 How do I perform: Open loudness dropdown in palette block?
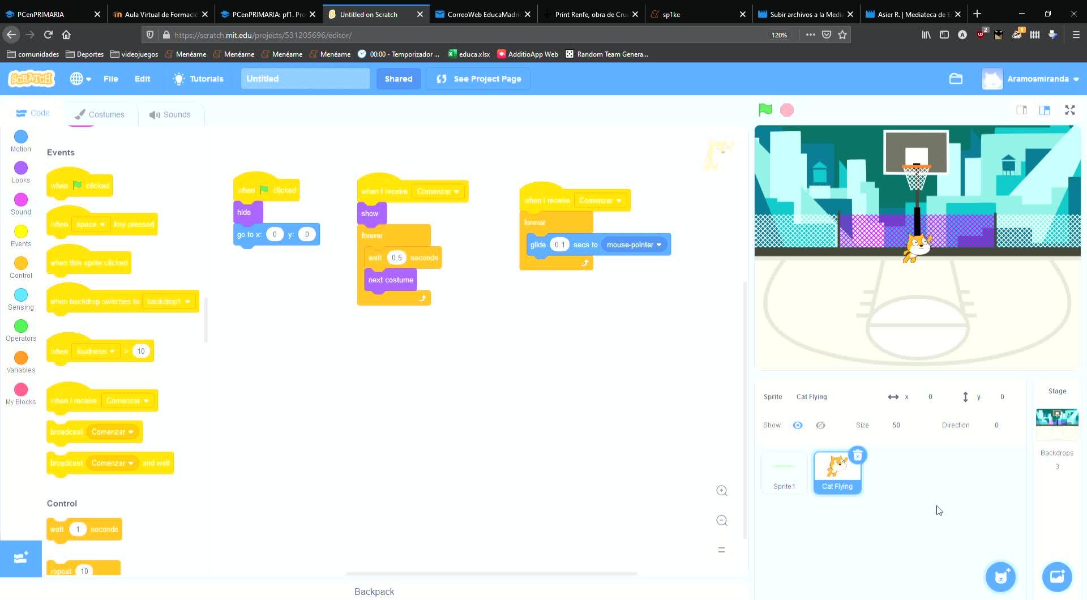pos(96,351)
